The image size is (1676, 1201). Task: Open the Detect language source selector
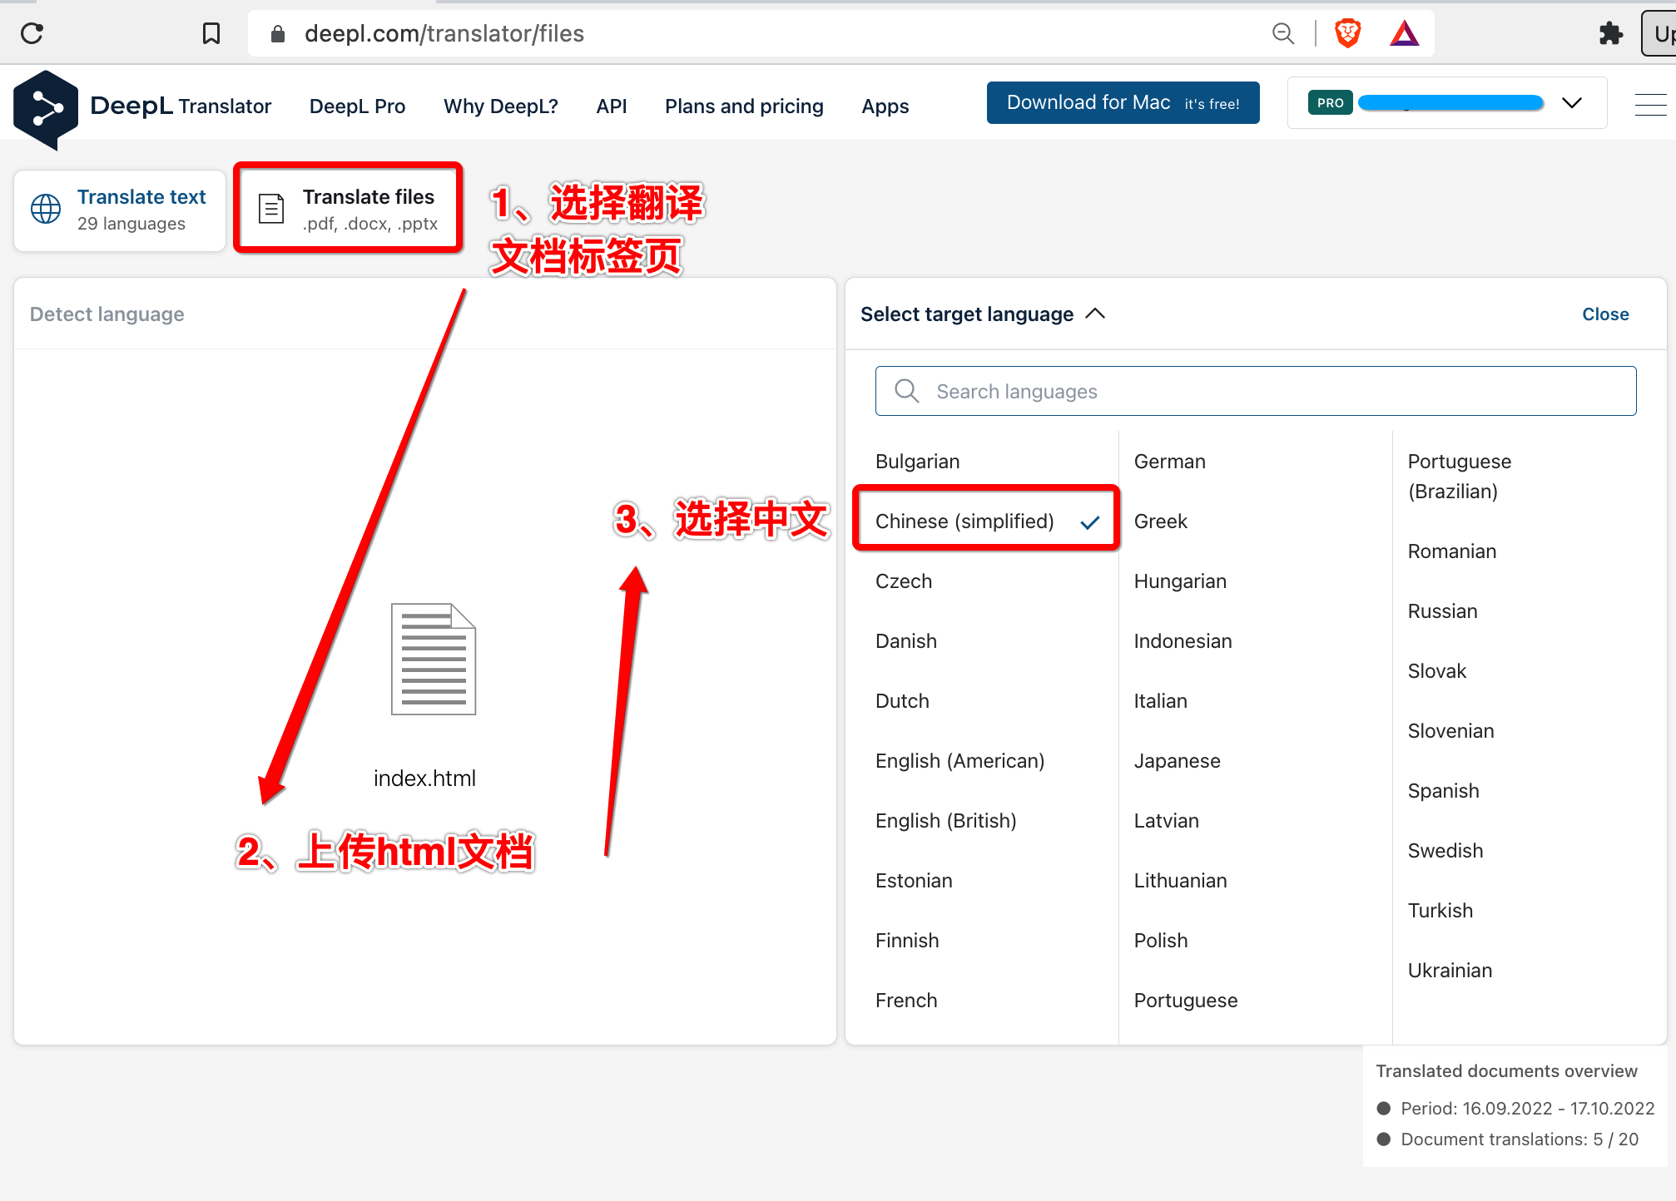point(107,314)
